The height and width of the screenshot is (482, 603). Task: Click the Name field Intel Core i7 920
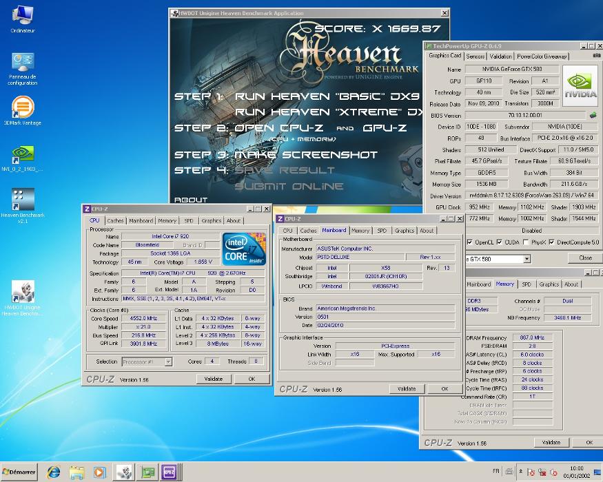click(170, 236)
